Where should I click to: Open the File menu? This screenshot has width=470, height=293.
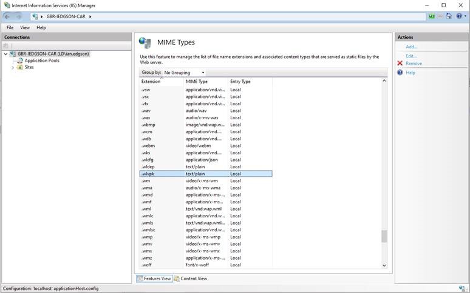10,28
